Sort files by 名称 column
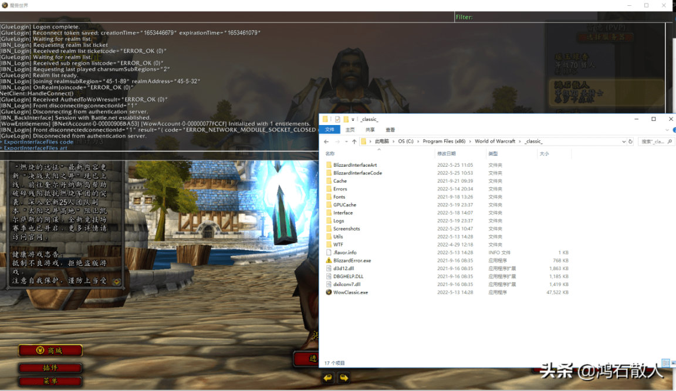This screenshot has width=676, height=391. coord(330,154)
